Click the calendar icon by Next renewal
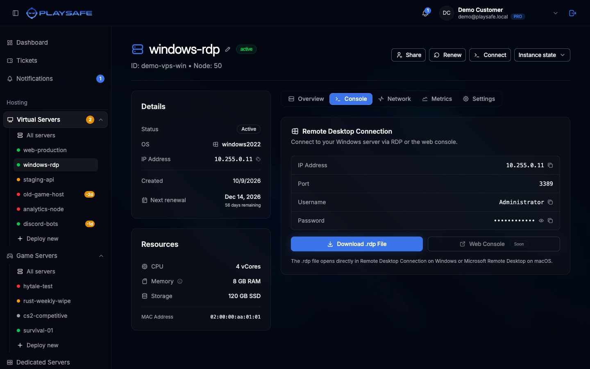This screenshot has height=369, width=590. click(144, 200)
